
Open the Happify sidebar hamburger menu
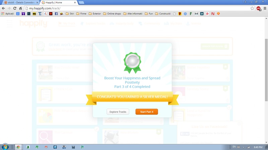[x=9, y=23]
